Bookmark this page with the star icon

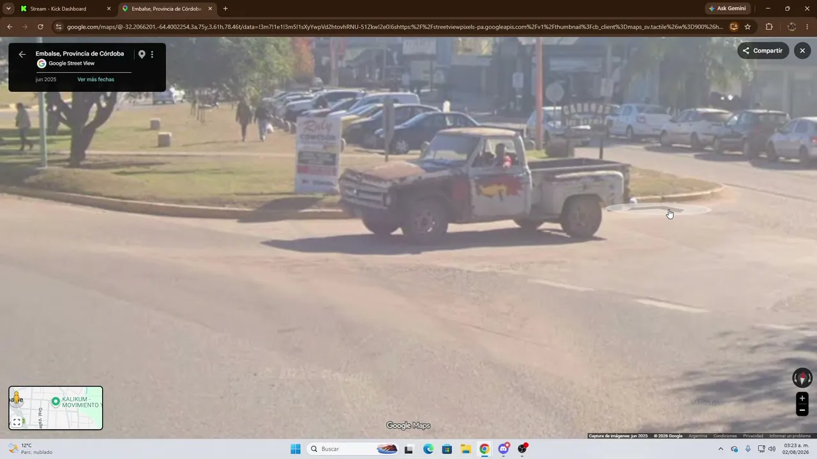tap(747, 27)
